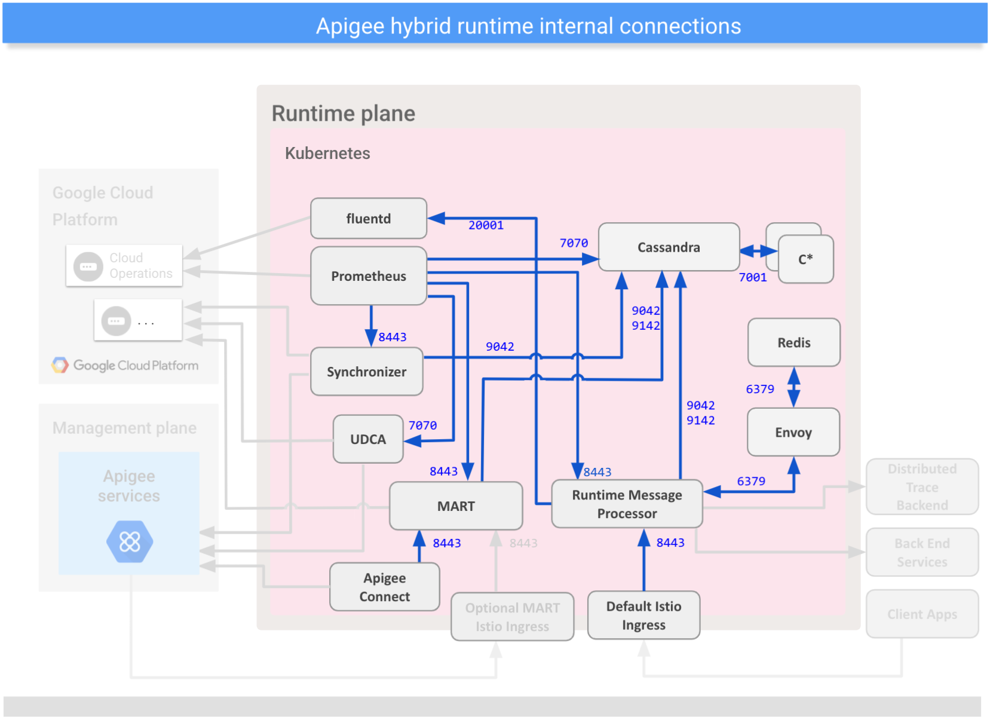990x720 pixels.
Task: Click the UDCA component box
Action: pyautogui.click(x=367, y=439)
